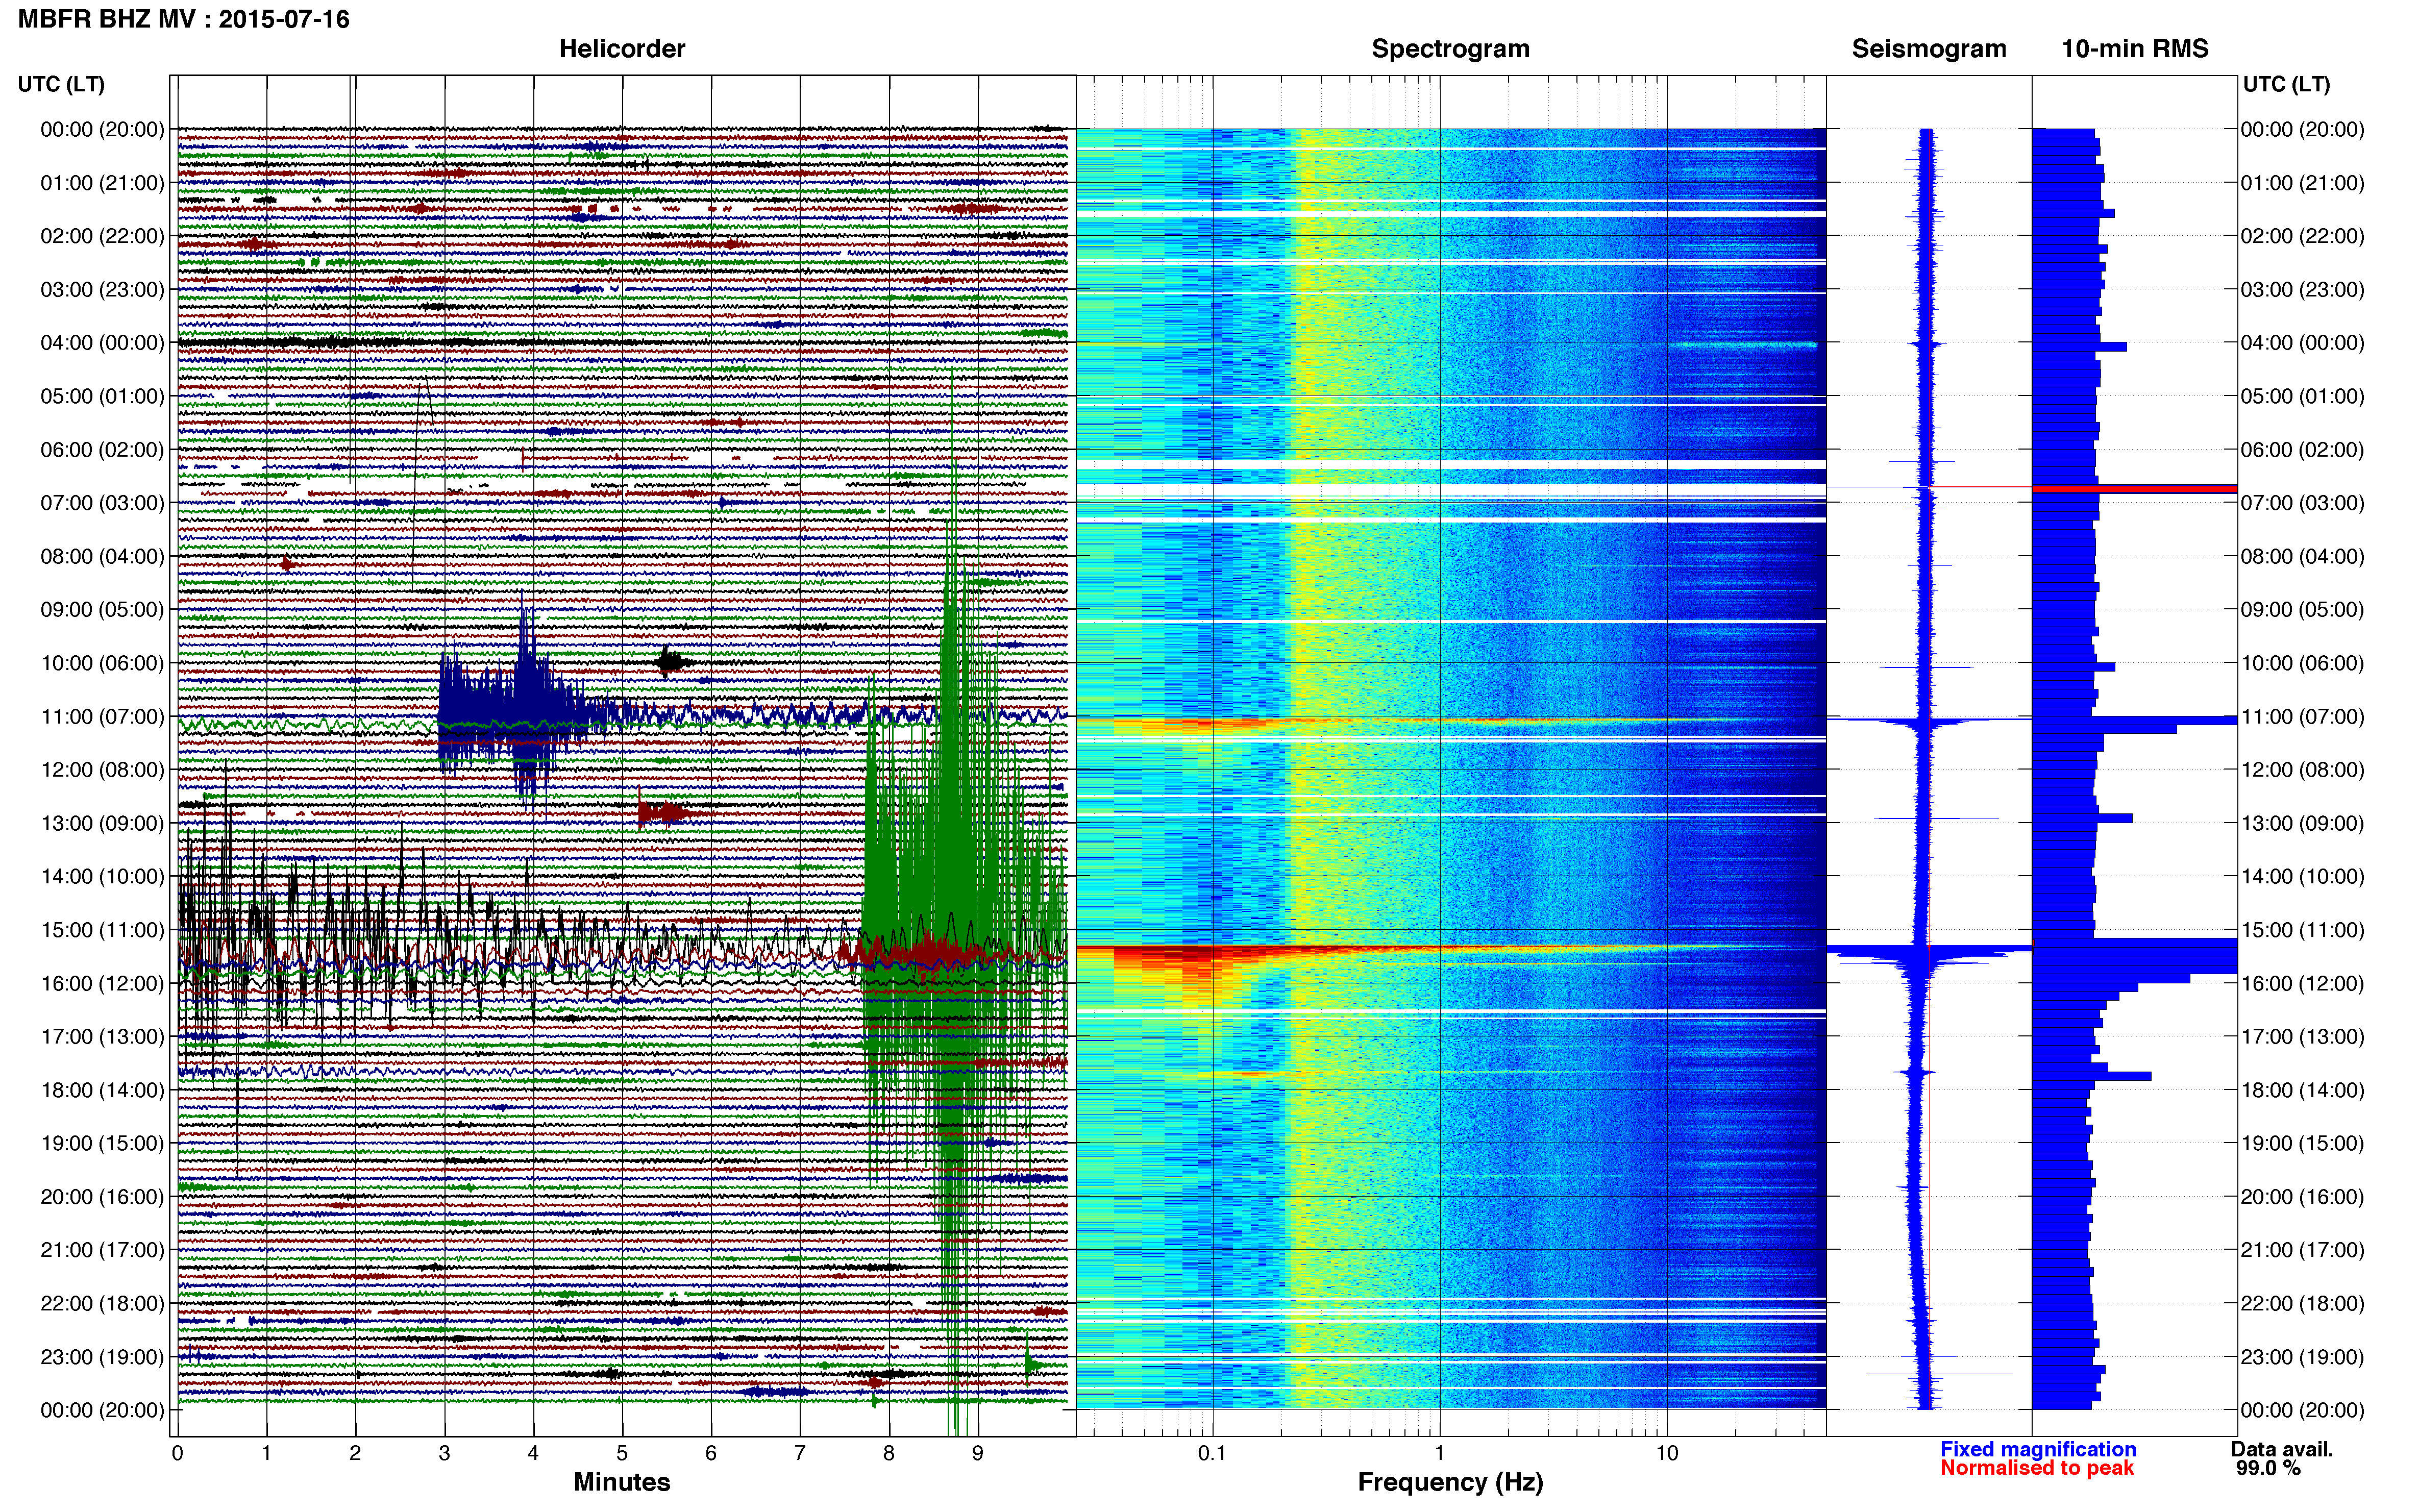Click the left 04:00 (00:00) time label
The image size is (2419, 1512).
coord(102,343)
